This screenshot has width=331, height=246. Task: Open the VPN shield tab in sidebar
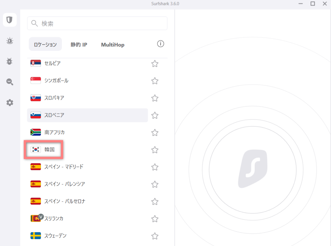(x=10, y=20)
